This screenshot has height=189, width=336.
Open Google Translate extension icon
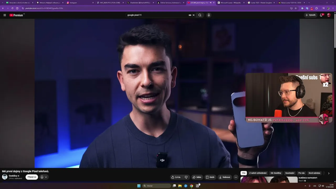[x=307, y=8]
